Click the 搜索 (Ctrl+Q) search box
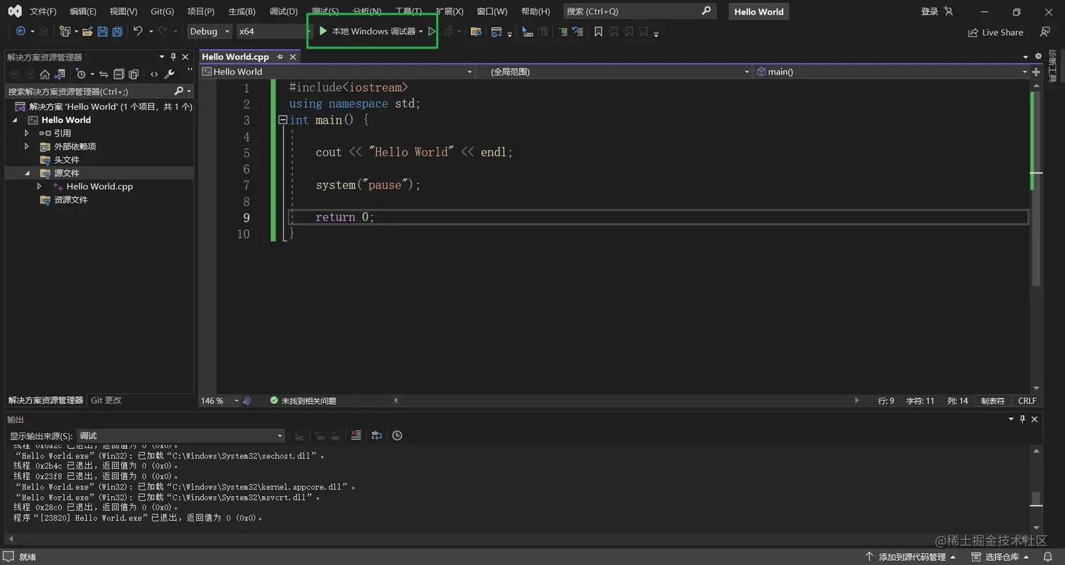Image resolution: width=1065 pixels, height=565 pixels. click(634, 11)
